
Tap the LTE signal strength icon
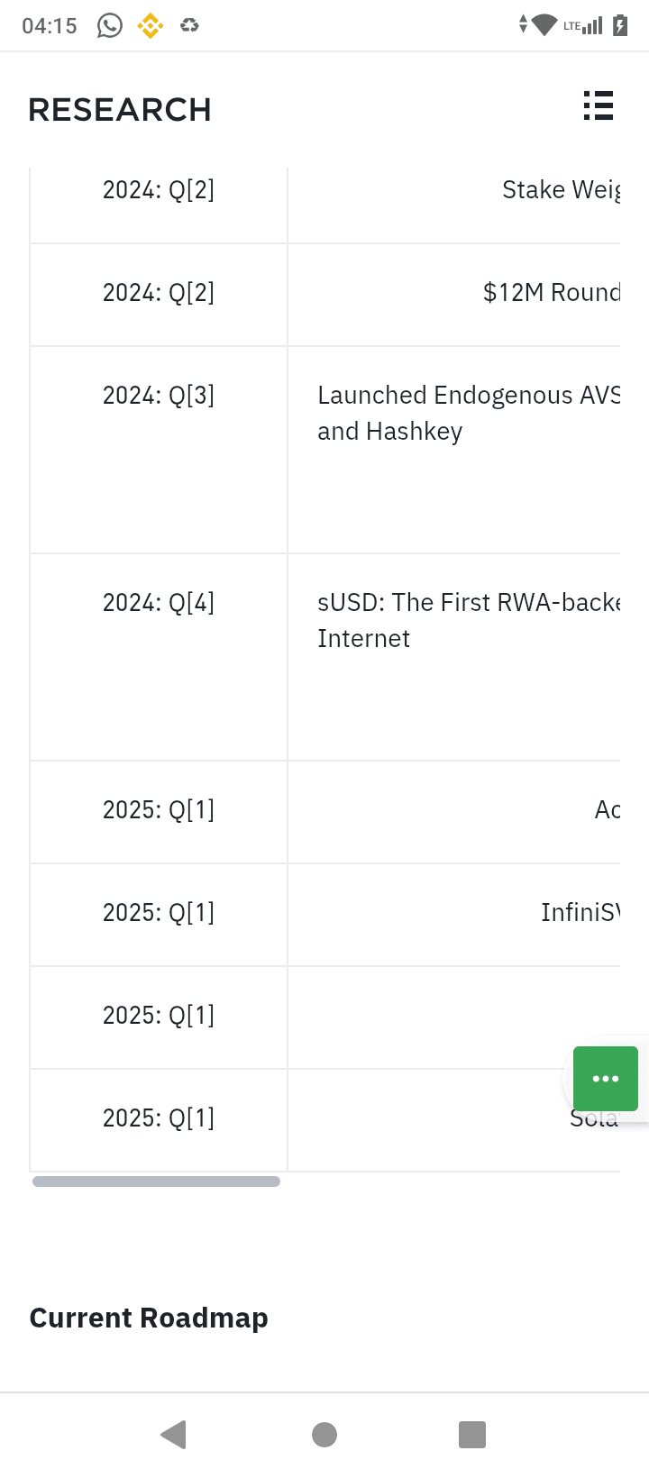583,25
